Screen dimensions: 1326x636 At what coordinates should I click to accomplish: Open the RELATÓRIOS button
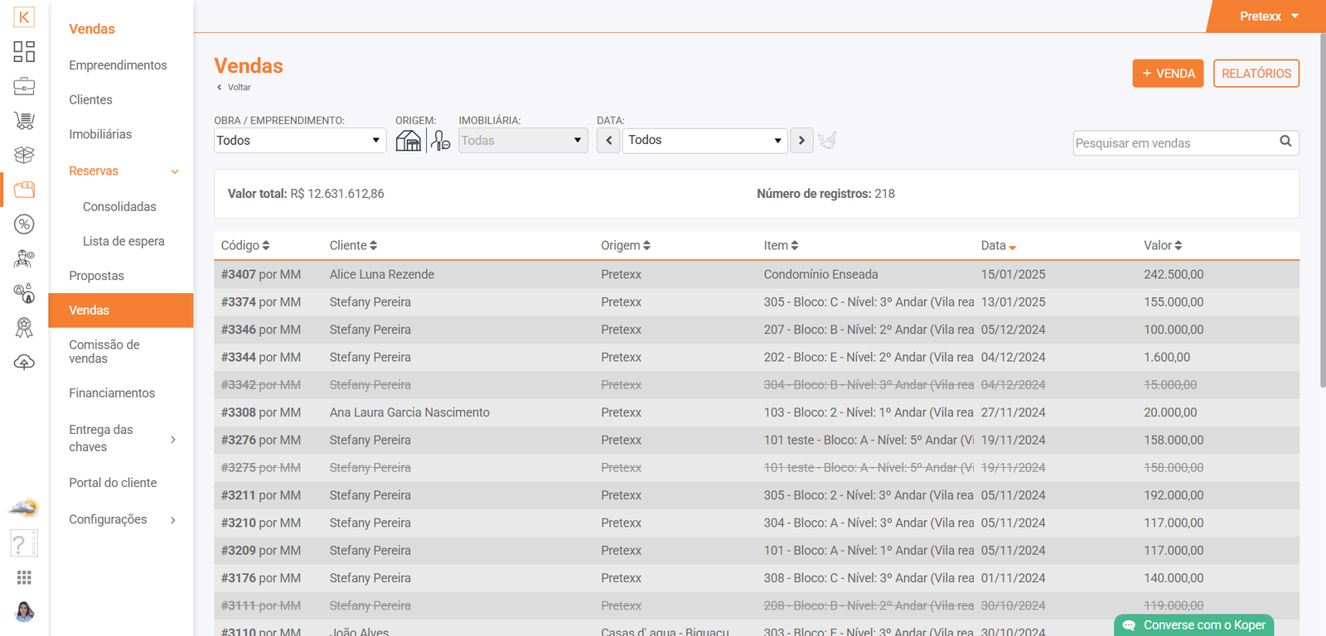(1256, 74)
